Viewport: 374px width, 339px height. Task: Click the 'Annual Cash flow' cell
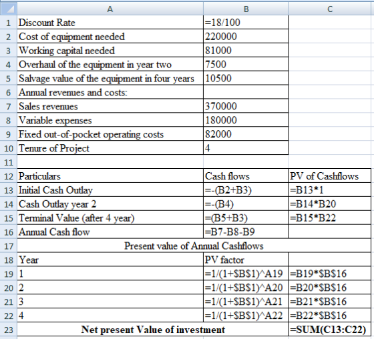(110, 232)
